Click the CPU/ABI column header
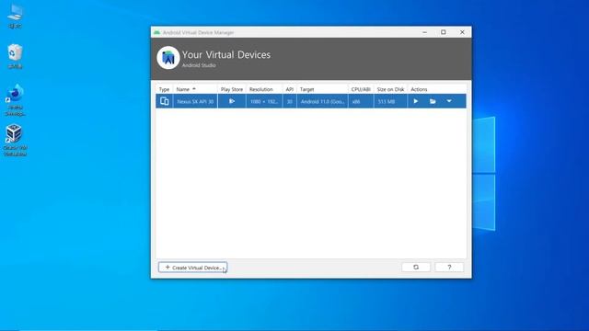The image size is (589, 331). coord(361,89)
